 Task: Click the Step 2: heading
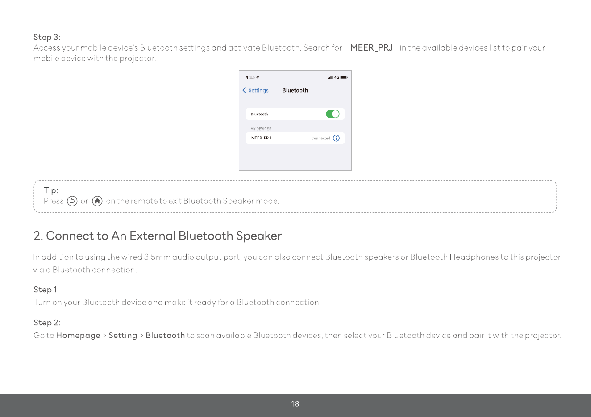(x=47, y=323)
